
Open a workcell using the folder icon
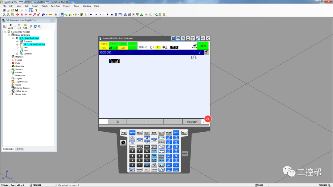pyautogui.click(x=13, y=10)
